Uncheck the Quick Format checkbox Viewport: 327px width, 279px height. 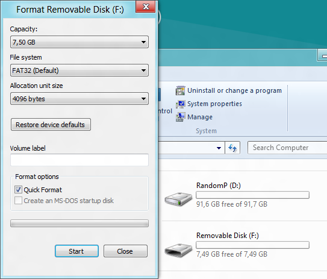(18, 190)
